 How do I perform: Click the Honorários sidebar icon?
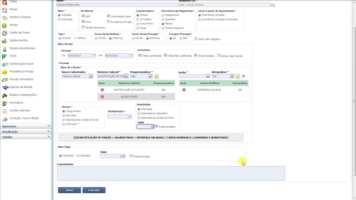pyautogui.click(x=4, y=103)
